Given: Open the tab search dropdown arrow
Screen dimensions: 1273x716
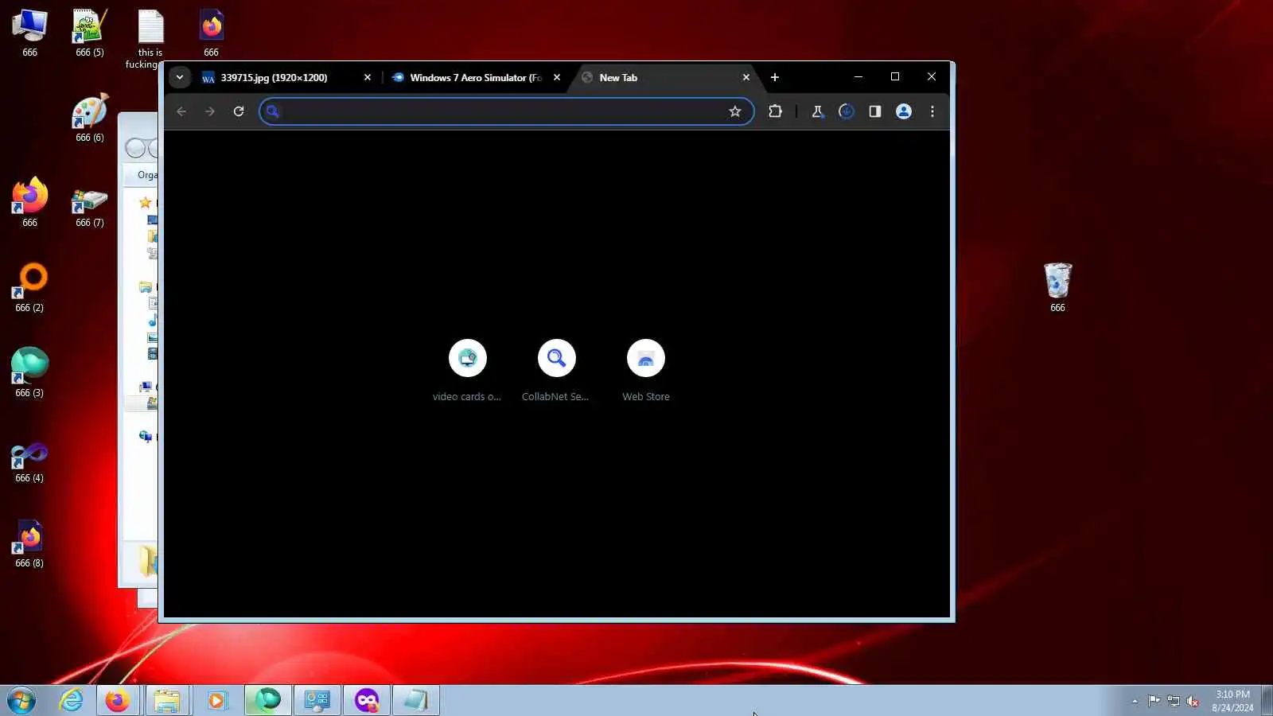Looking at the screenshot, I should tap(180, 77).
